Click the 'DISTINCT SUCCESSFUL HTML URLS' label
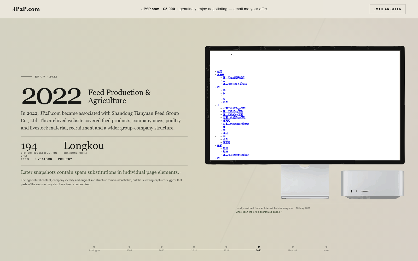The height and width of the screenshot is (261, 418). tap(39, 155)
